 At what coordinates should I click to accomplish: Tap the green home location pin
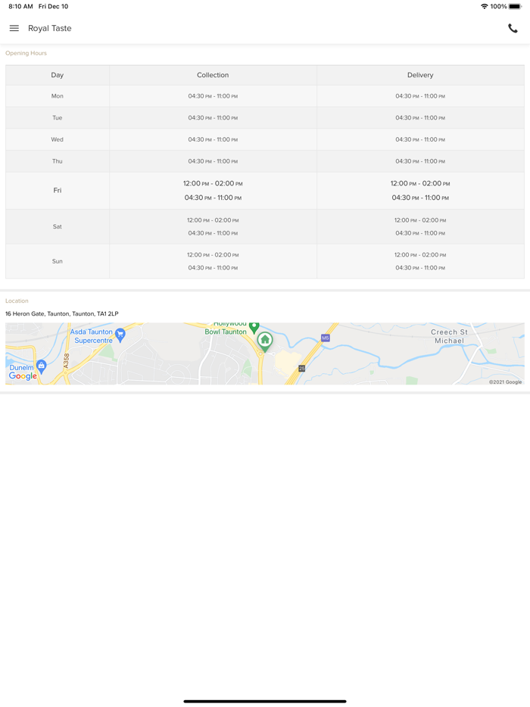point(265,341)
